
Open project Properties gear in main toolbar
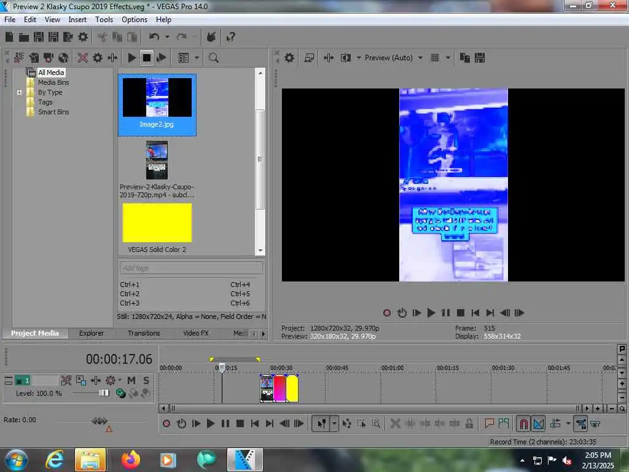tap(83, 37)
